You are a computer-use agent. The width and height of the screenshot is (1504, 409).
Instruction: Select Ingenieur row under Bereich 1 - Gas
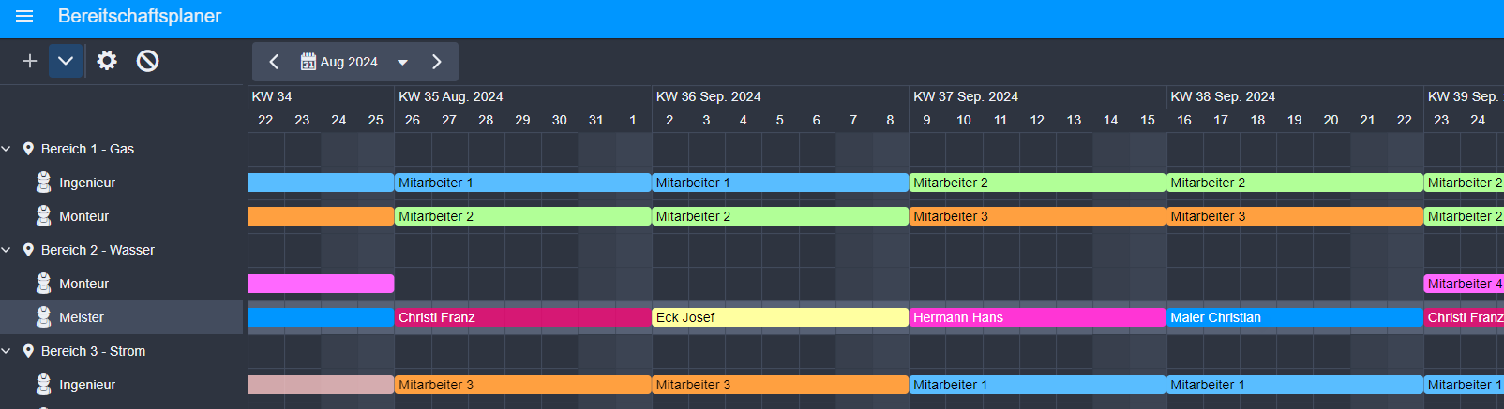point(122,183)
